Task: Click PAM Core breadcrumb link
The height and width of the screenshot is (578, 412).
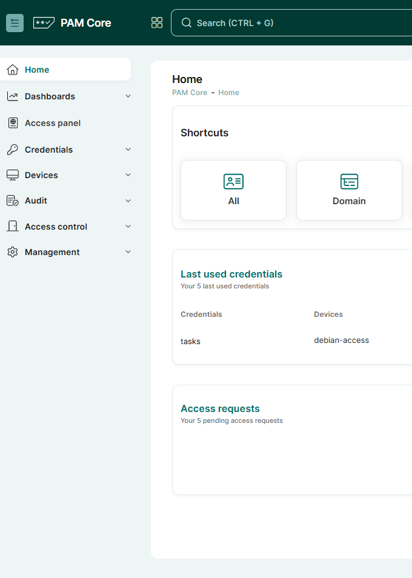Action: 190,93
